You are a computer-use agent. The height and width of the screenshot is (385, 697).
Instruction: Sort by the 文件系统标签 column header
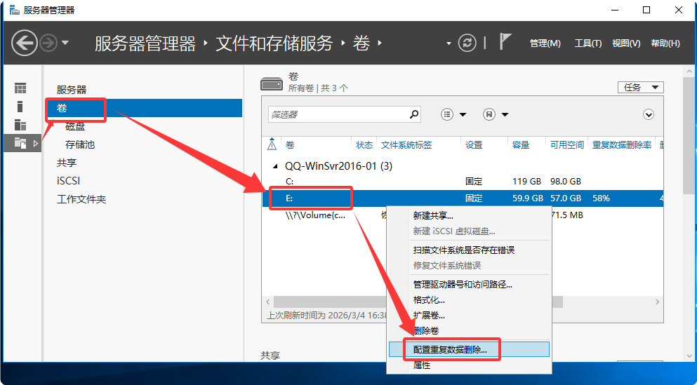(406, 144)
